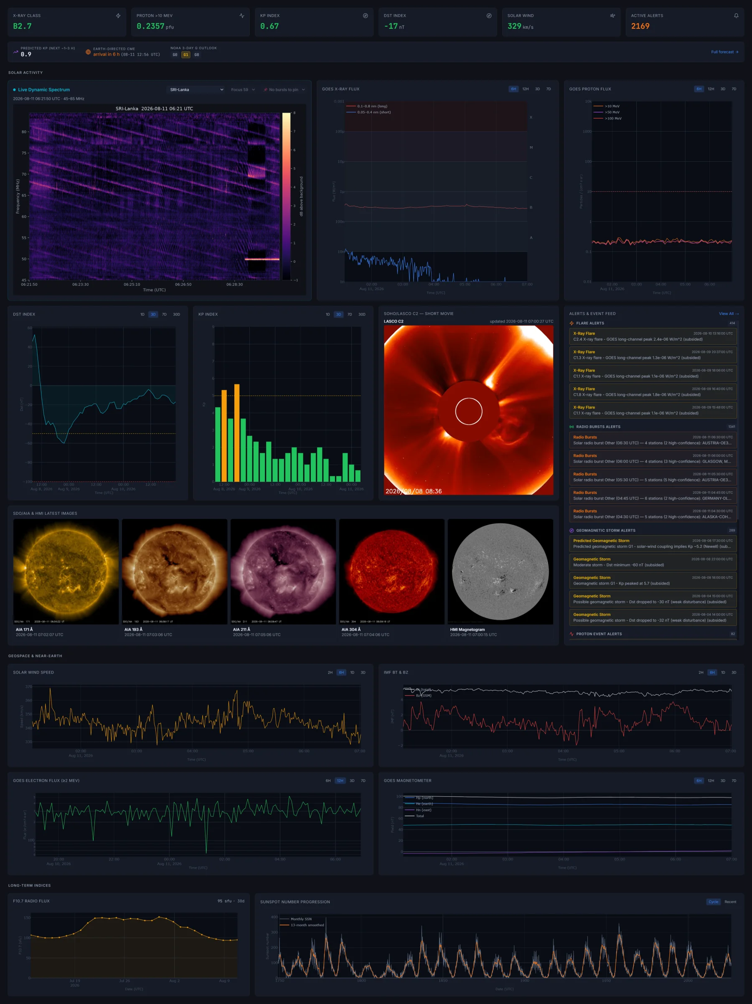This screenshot has height=1004, width=752.
Task: Open the SRI-Lanka station dropdown
Action: 196,90
